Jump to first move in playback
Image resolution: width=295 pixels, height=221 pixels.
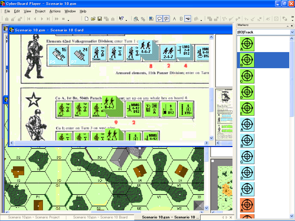[29, 19]
